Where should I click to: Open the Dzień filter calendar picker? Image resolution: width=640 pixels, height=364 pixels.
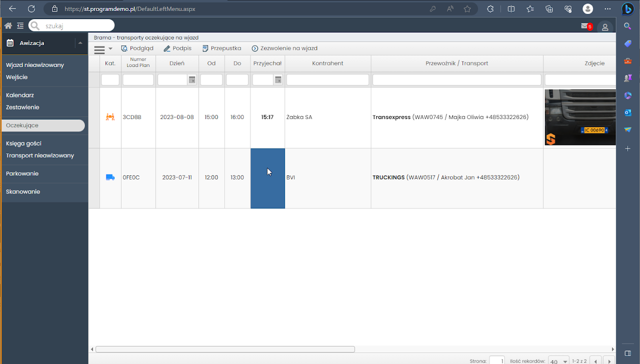[x=192, y=80]
